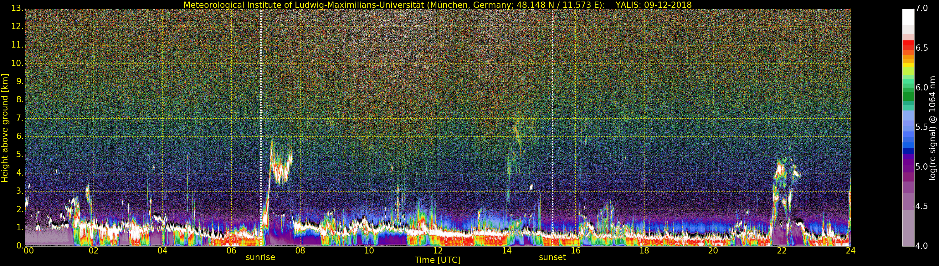Click the height axis tick label '9.'

click(20, 82)
